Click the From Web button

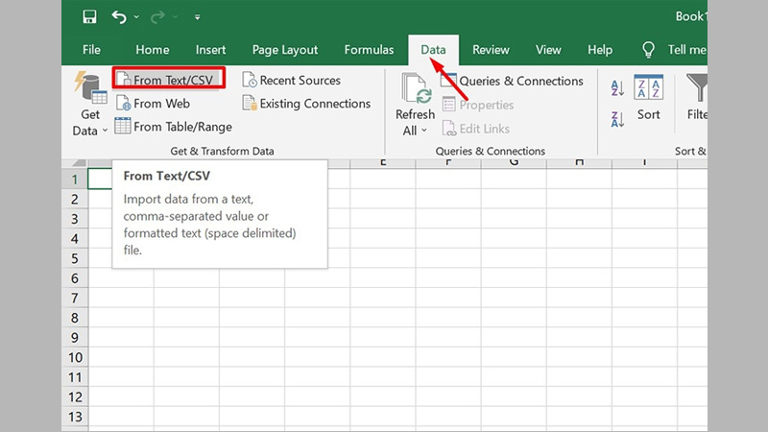(x=154, y=104)
